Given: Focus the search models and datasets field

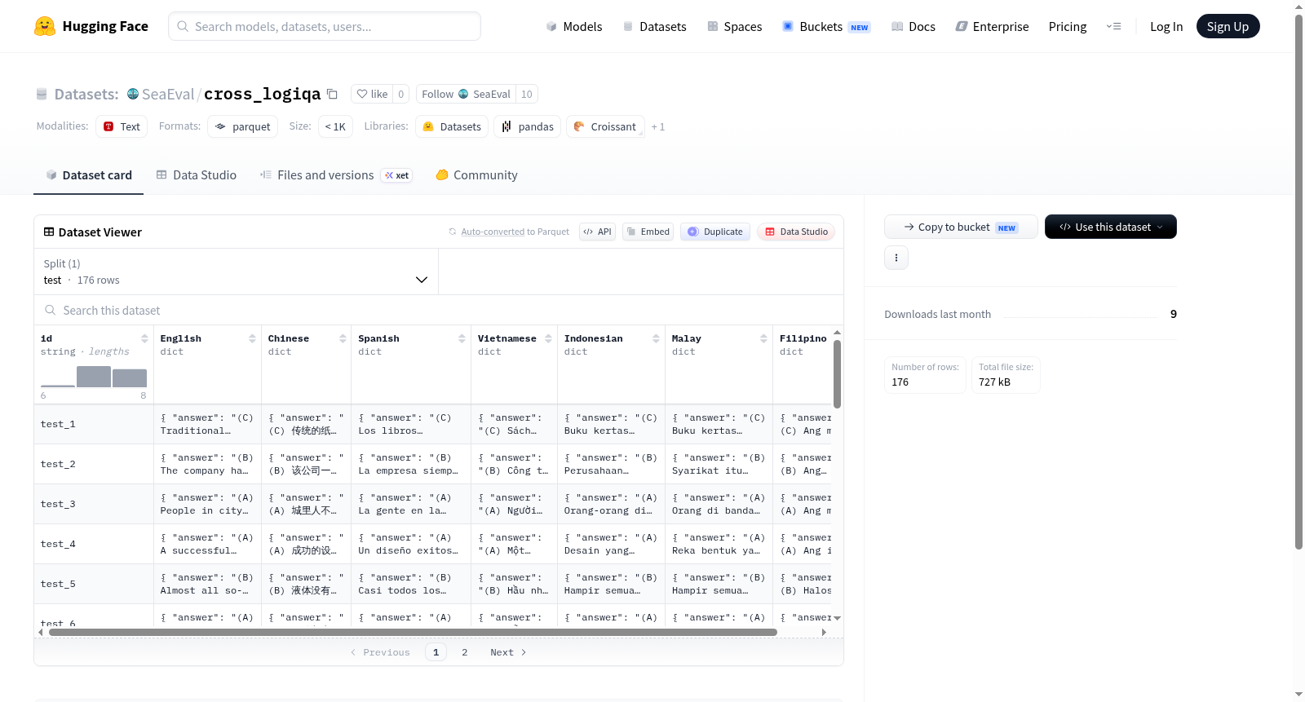Looking at the screenshot, I should click(325, 26).
